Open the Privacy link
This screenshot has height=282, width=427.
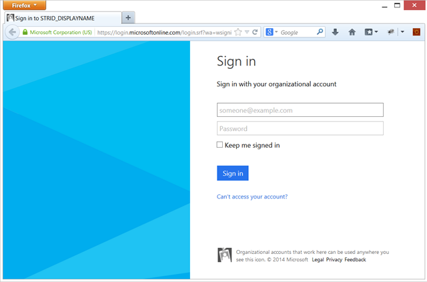[334, 260]
